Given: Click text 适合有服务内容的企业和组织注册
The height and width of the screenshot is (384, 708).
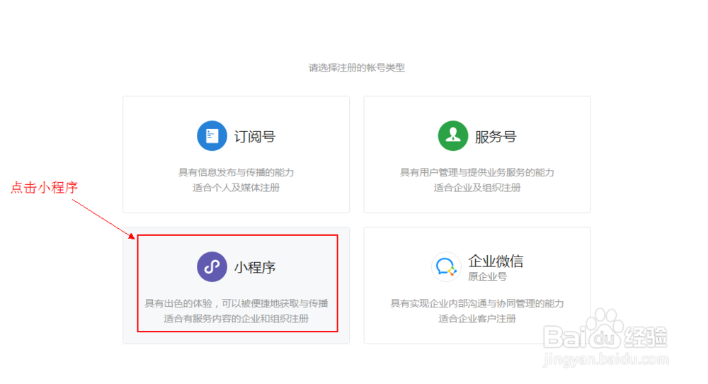Looking at the screenshot, I should click(x=236, y=319).
